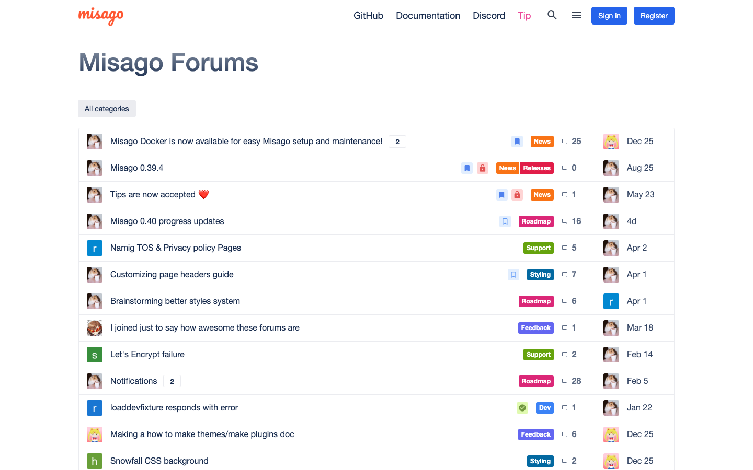Image resolution: width=753 pixels, height=470 pixels.
Task: Click the unread count badge next to Notifications
Action: coord(172,381)
